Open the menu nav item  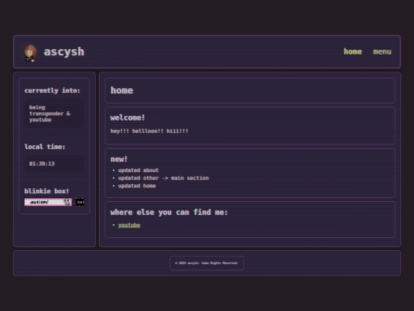[382, 52]
